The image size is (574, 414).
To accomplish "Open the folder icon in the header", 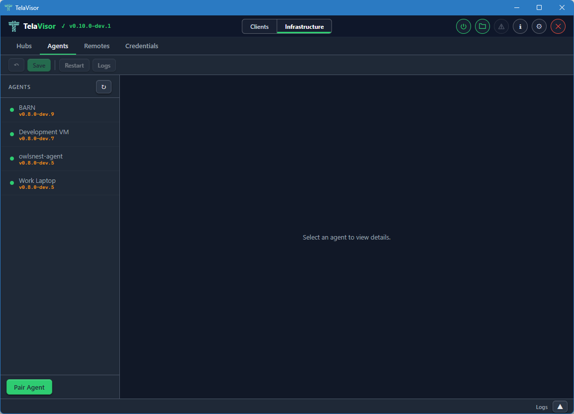I will tap(482, 26).
